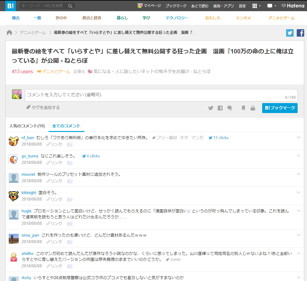Expand mounet comment options chevron

click(x=299, y=174)
